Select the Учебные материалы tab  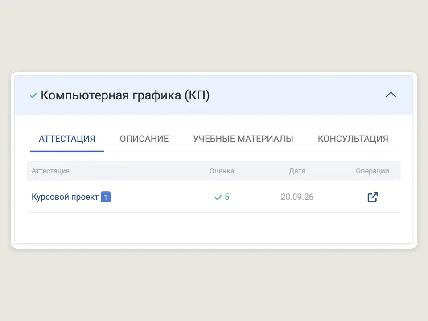243,139
